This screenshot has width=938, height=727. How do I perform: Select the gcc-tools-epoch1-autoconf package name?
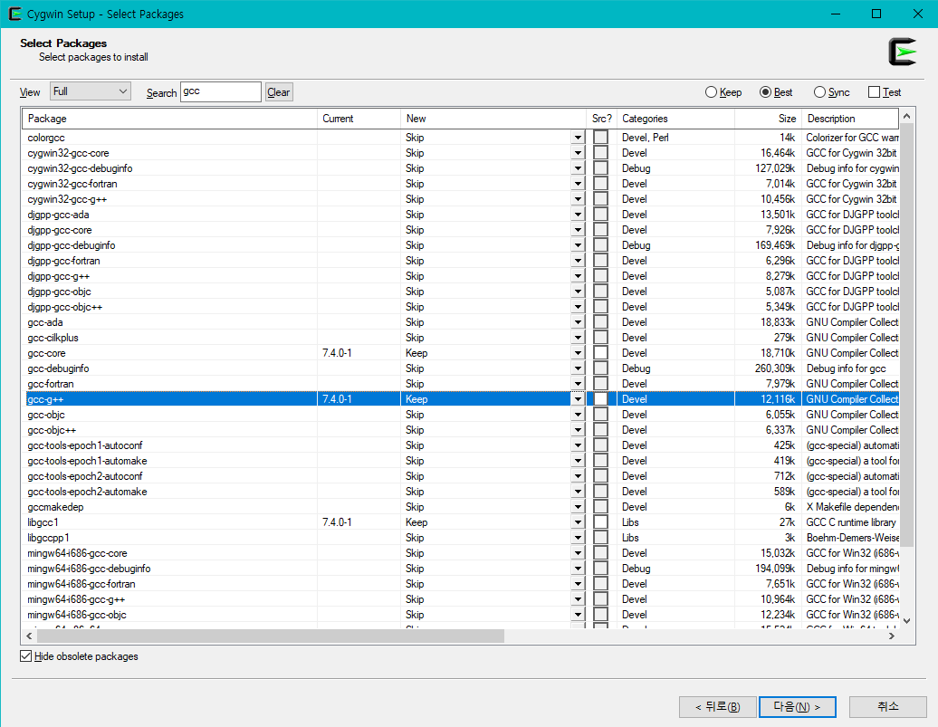tap(85, 445)
